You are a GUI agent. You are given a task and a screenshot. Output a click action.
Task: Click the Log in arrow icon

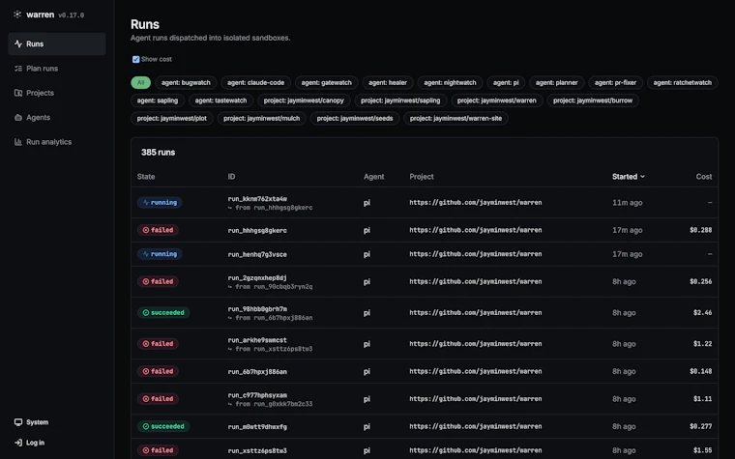18,443
